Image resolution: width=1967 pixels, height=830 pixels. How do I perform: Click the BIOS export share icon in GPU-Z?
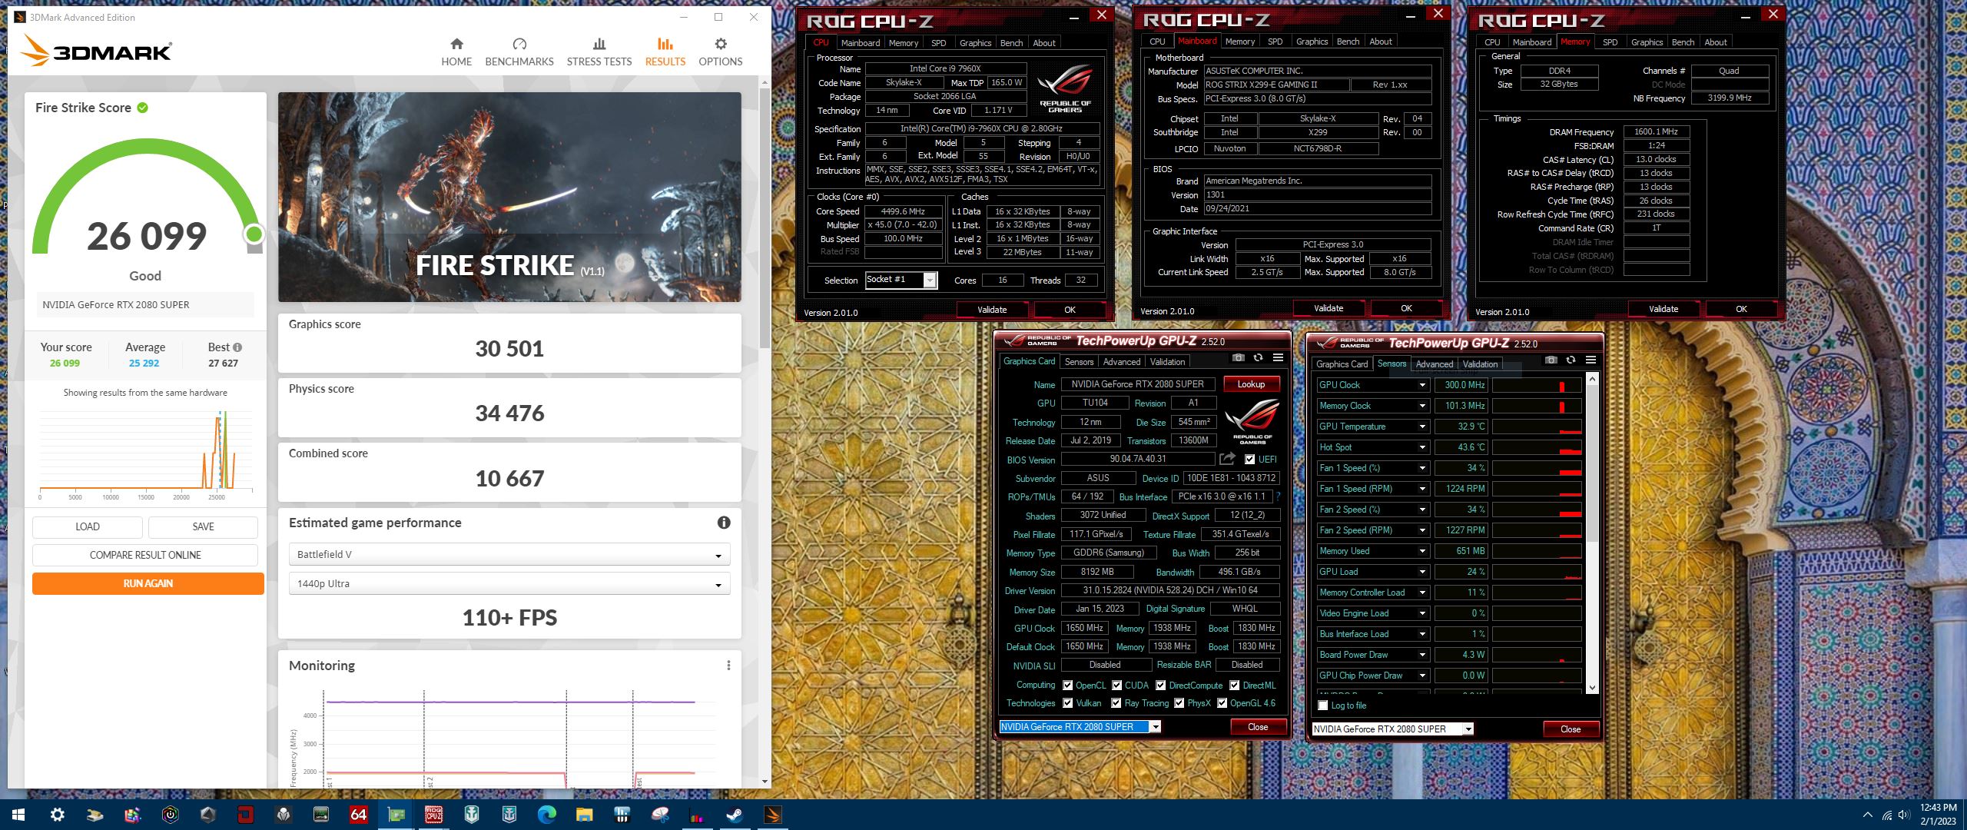point(1227,459)
